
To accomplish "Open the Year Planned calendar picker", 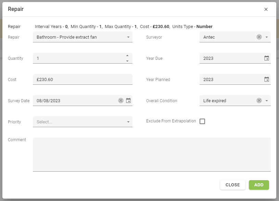I will pyautogui.click(x=267, y=79).
